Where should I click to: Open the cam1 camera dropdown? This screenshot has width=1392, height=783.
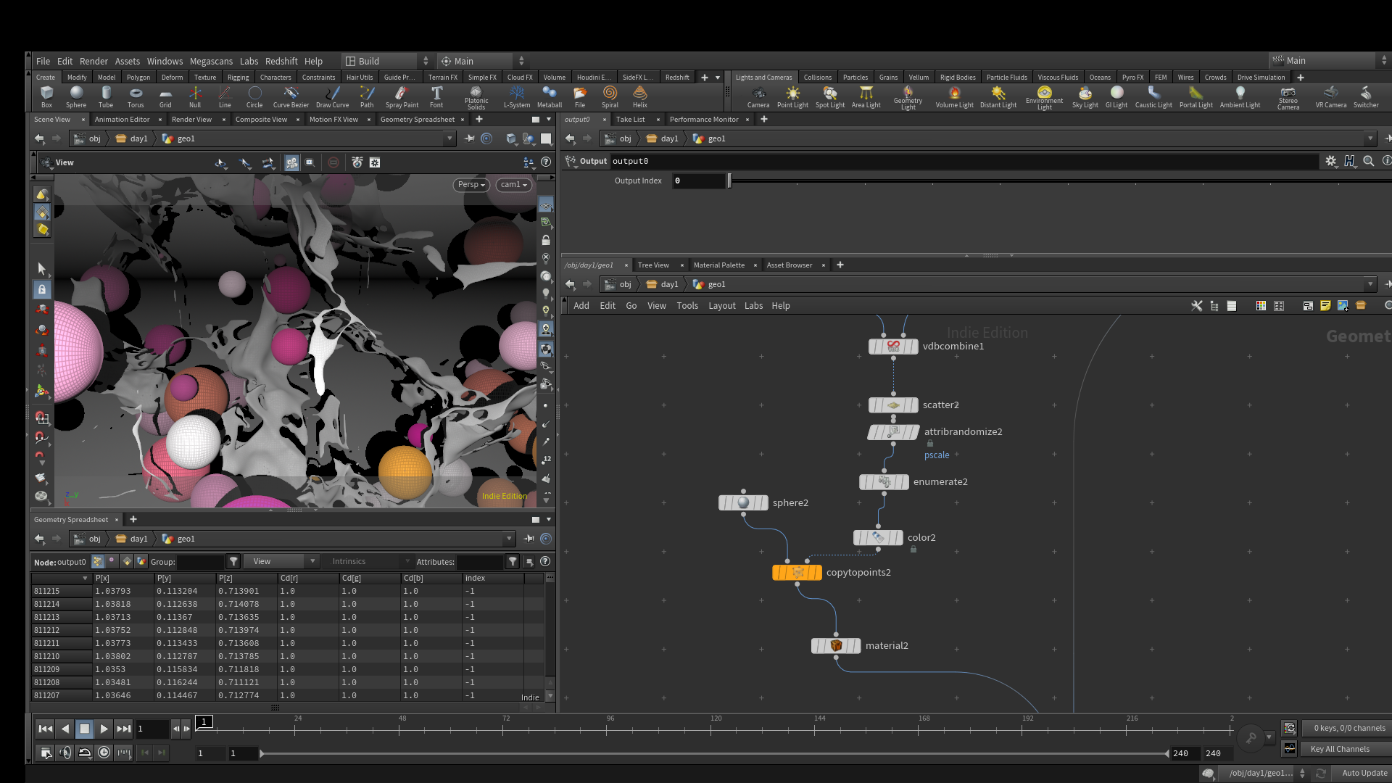coord(514,185)
